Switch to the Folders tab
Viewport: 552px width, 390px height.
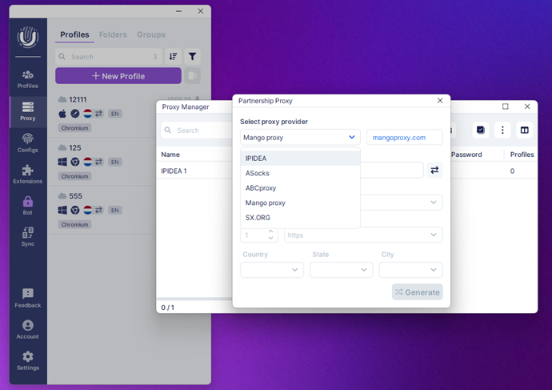(113, 34)
